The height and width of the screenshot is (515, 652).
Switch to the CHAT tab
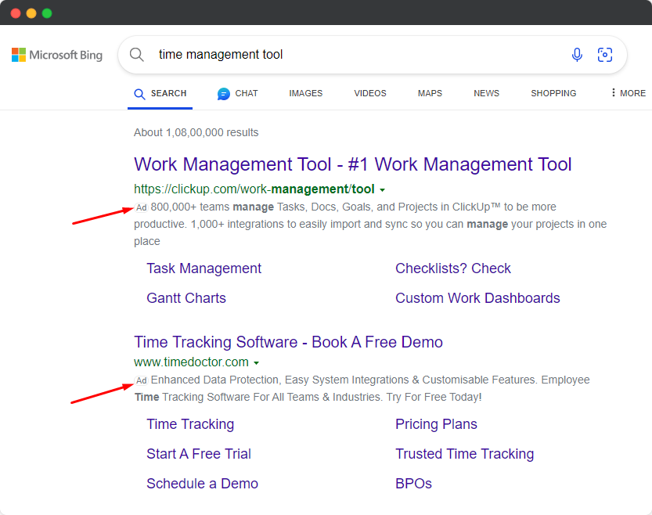point(237,93)
